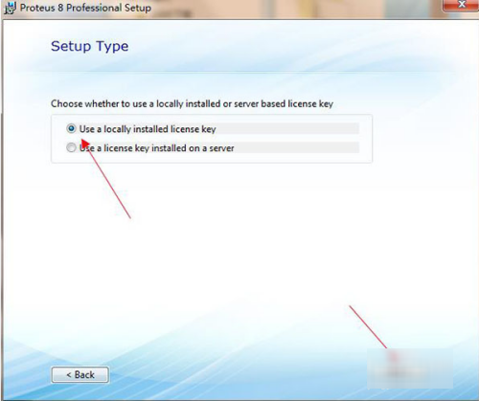This screenshot has height=401, width=479.
Task: Click the "Choose whether to use" instruction sentence
Action: tap(192, 103)
